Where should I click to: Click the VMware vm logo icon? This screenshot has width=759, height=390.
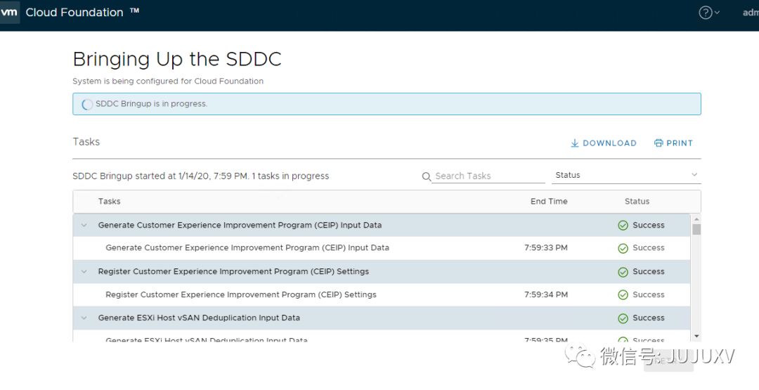9,13
